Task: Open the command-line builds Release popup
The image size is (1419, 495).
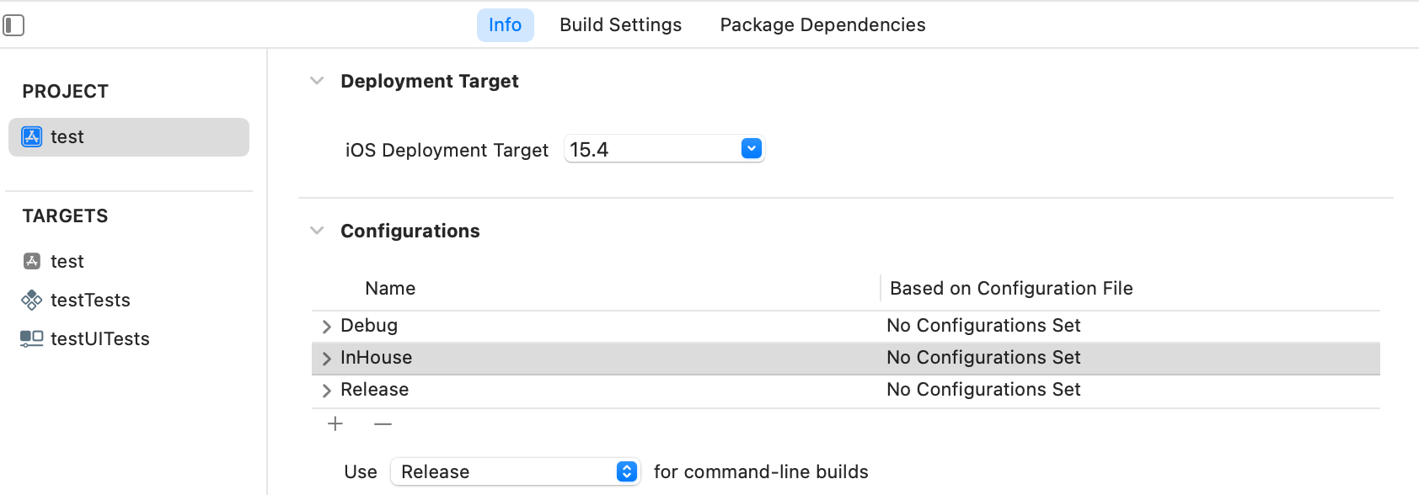Action: click(515, 471)
